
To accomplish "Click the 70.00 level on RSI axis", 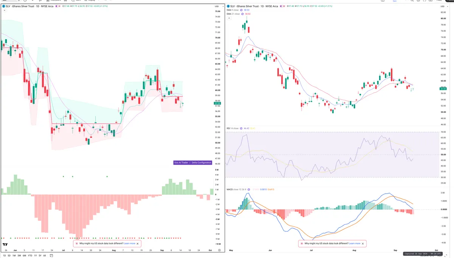I will 443,132.
